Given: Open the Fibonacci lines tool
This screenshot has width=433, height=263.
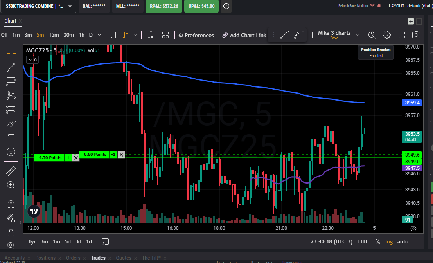Looking at the screenshot, I should point(11,81).
